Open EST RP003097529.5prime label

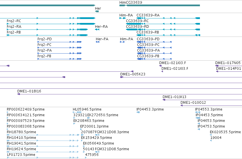26,121
